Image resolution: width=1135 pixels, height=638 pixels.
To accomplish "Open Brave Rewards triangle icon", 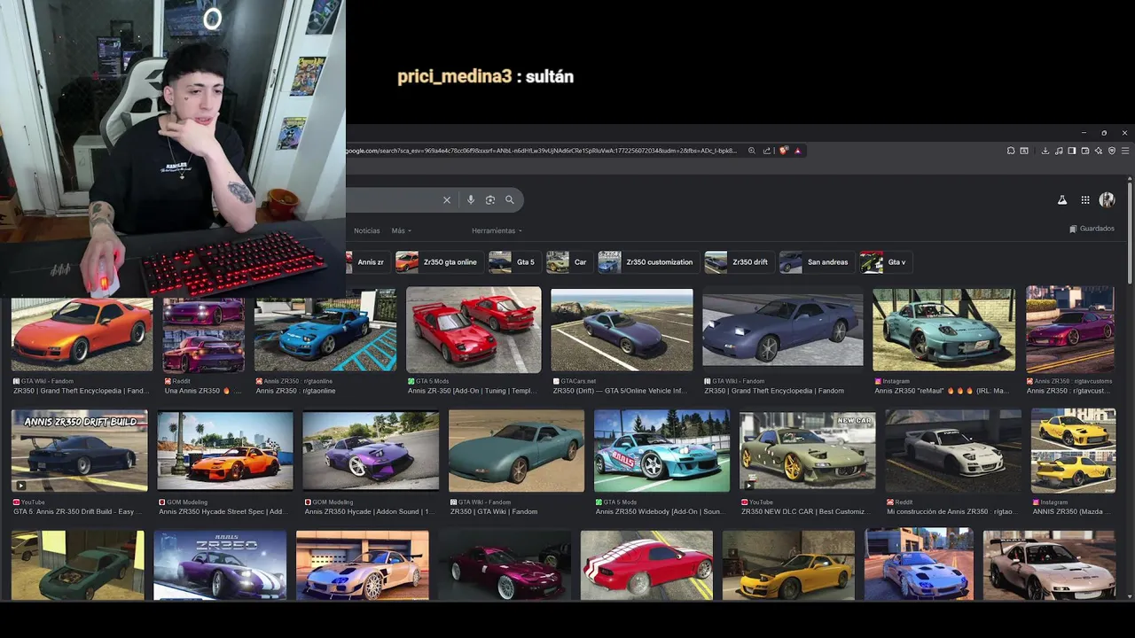I will (x=798, y=151).
